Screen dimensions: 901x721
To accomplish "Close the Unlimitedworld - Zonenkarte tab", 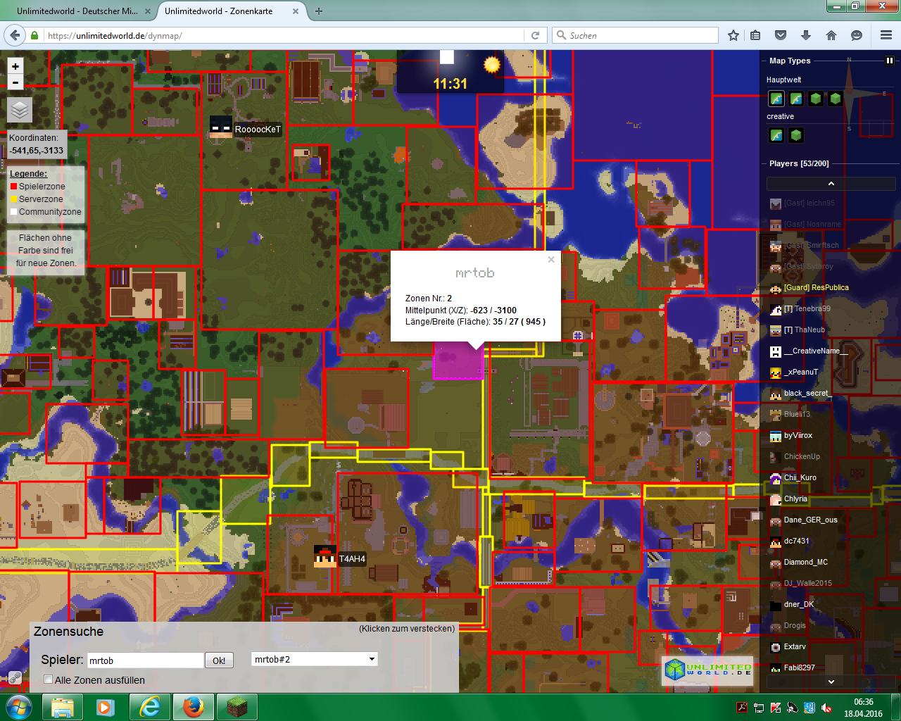I will pyautogui.click(x=295, y=11).
